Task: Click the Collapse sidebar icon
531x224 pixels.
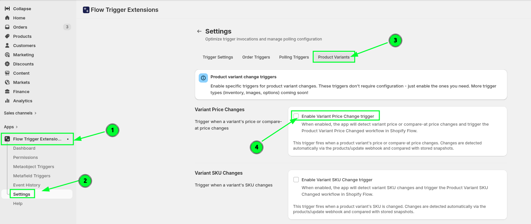Action: pos(7,9)
